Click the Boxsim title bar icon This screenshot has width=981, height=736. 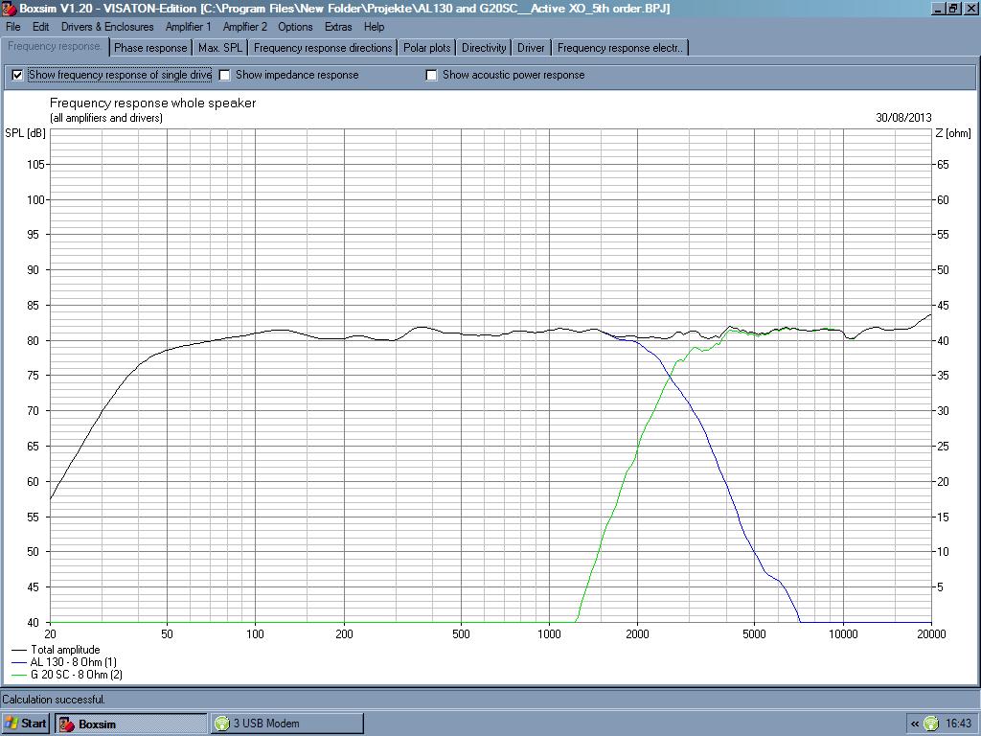[x=9, y=9]
